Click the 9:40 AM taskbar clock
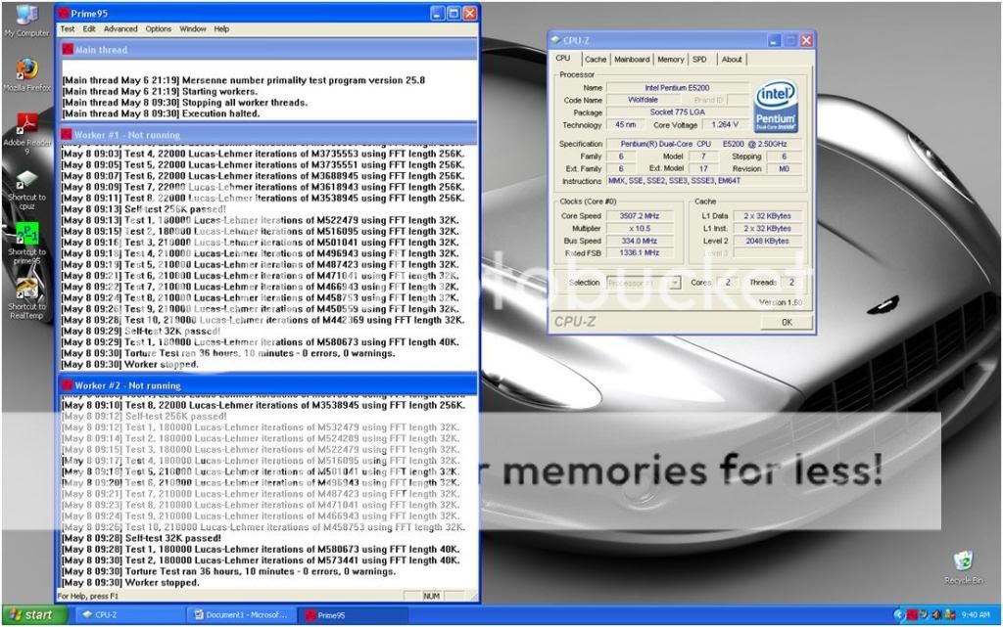This screenshot has width=1003, height=627. [976, 615]
